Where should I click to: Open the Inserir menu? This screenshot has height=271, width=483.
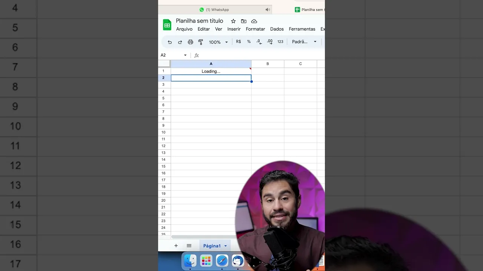(x=234, y=29)
